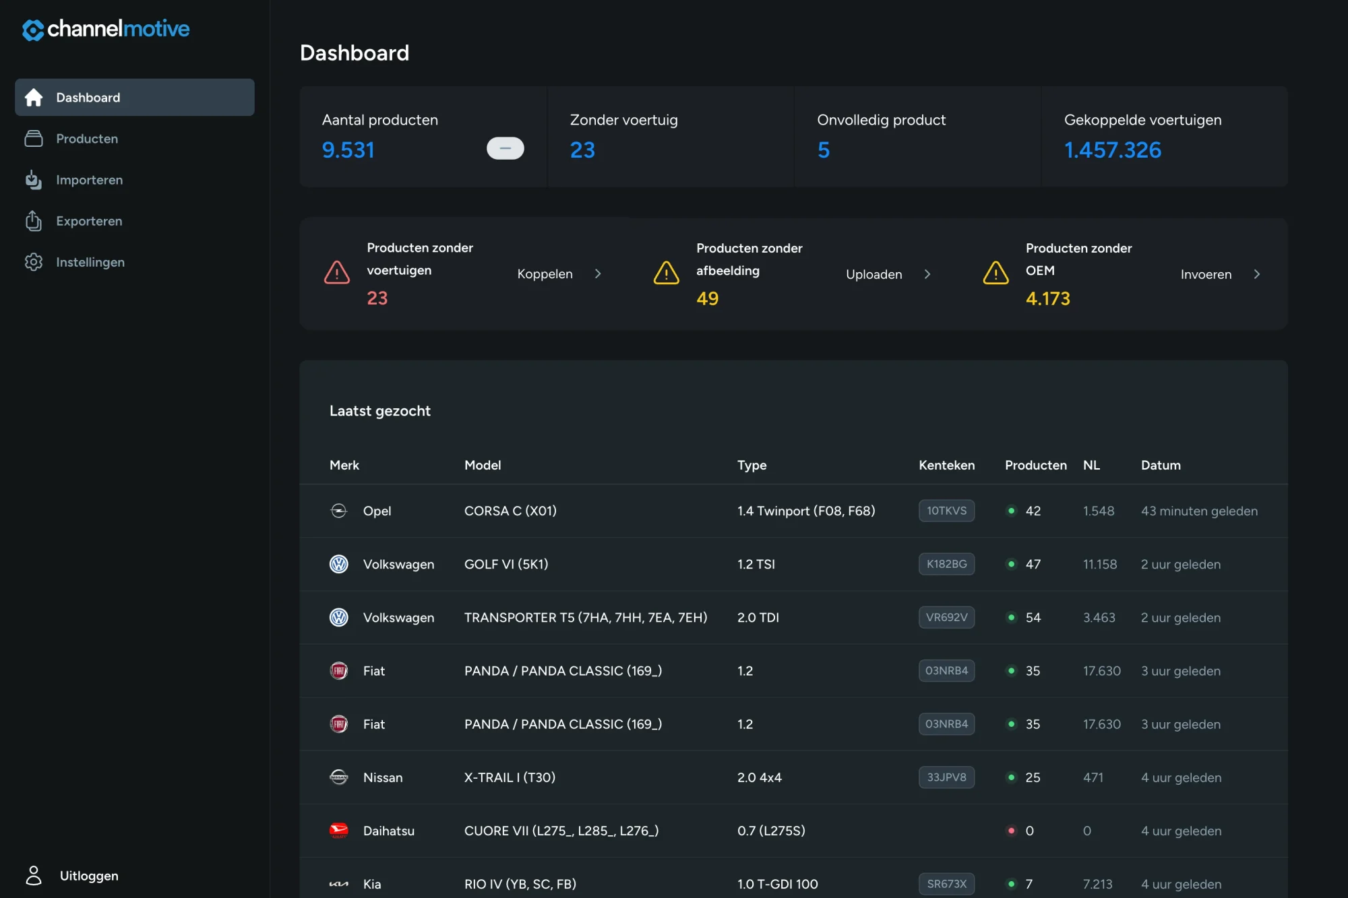Click the channelmotive logo
The image size is (1348, 898).
106,29
